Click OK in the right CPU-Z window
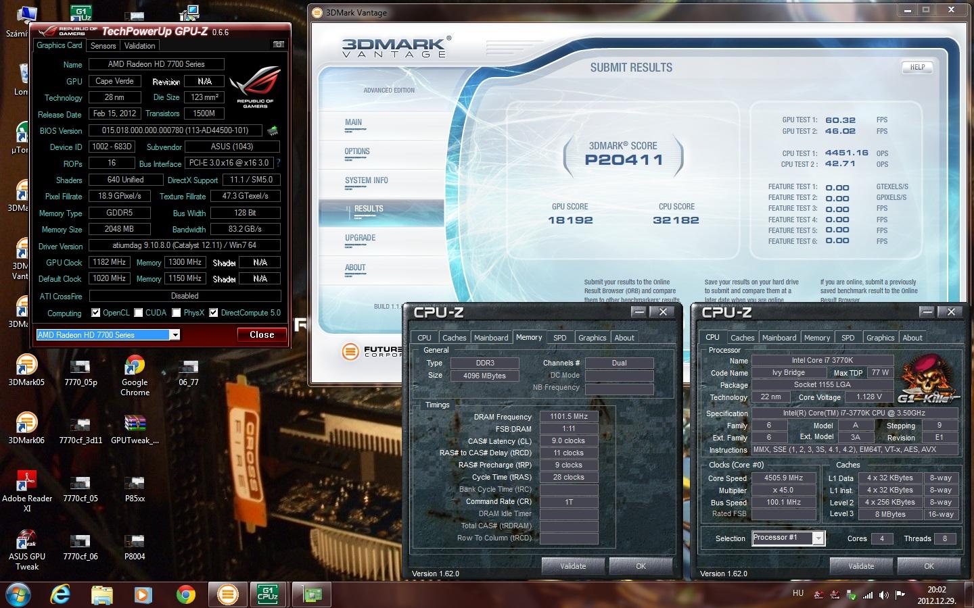 [x=929, y=566]
